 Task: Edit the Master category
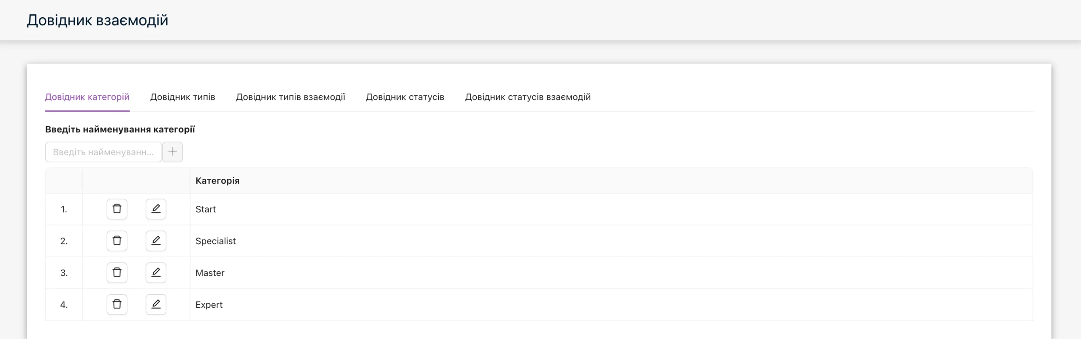(156, 273)
